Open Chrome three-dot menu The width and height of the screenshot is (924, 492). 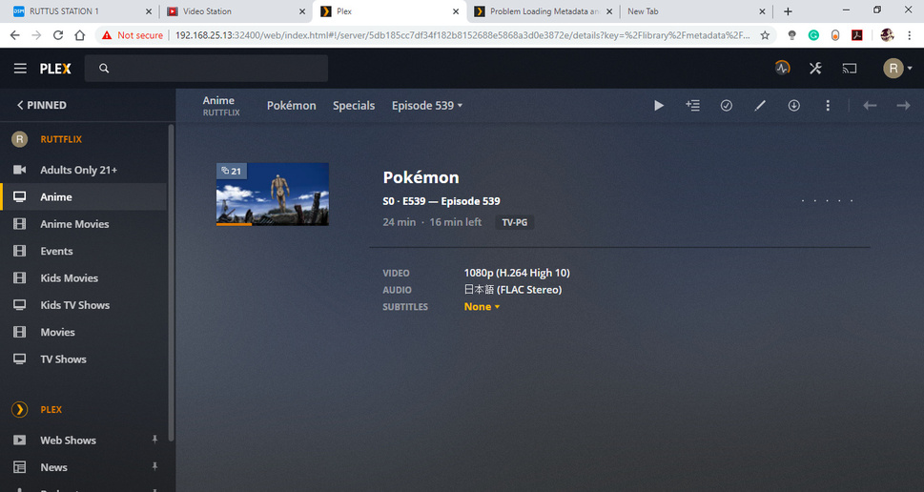[x=910, y=35]
